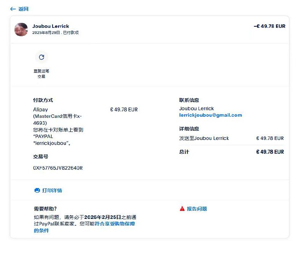Click the 详细信息 heading
This screenshot has width=305, height=257.
(189, 129)
